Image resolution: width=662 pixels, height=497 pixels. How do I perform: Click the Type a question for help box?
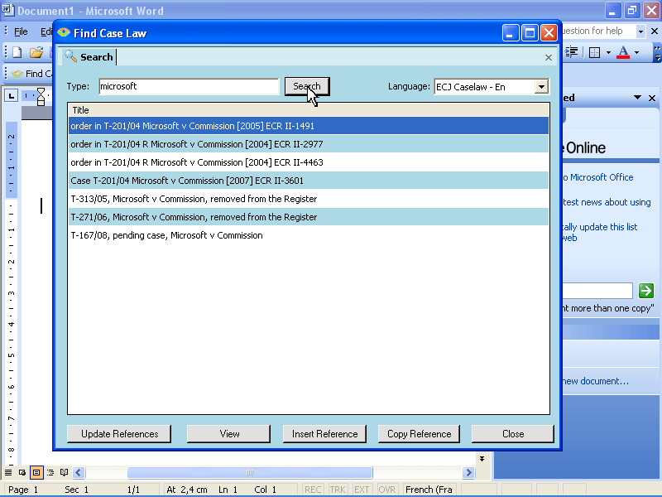tap(597, 31)
